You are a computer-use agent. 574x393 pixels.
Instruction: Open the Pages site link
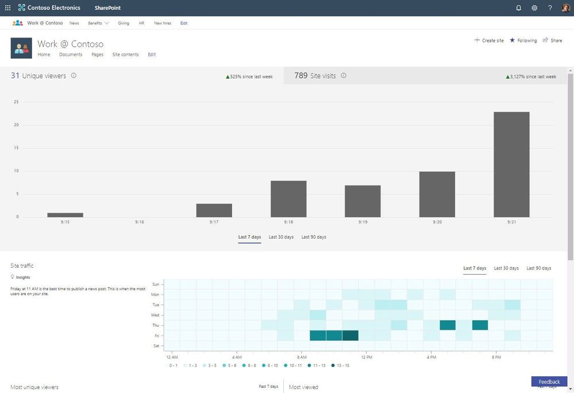tap(97, 55)
